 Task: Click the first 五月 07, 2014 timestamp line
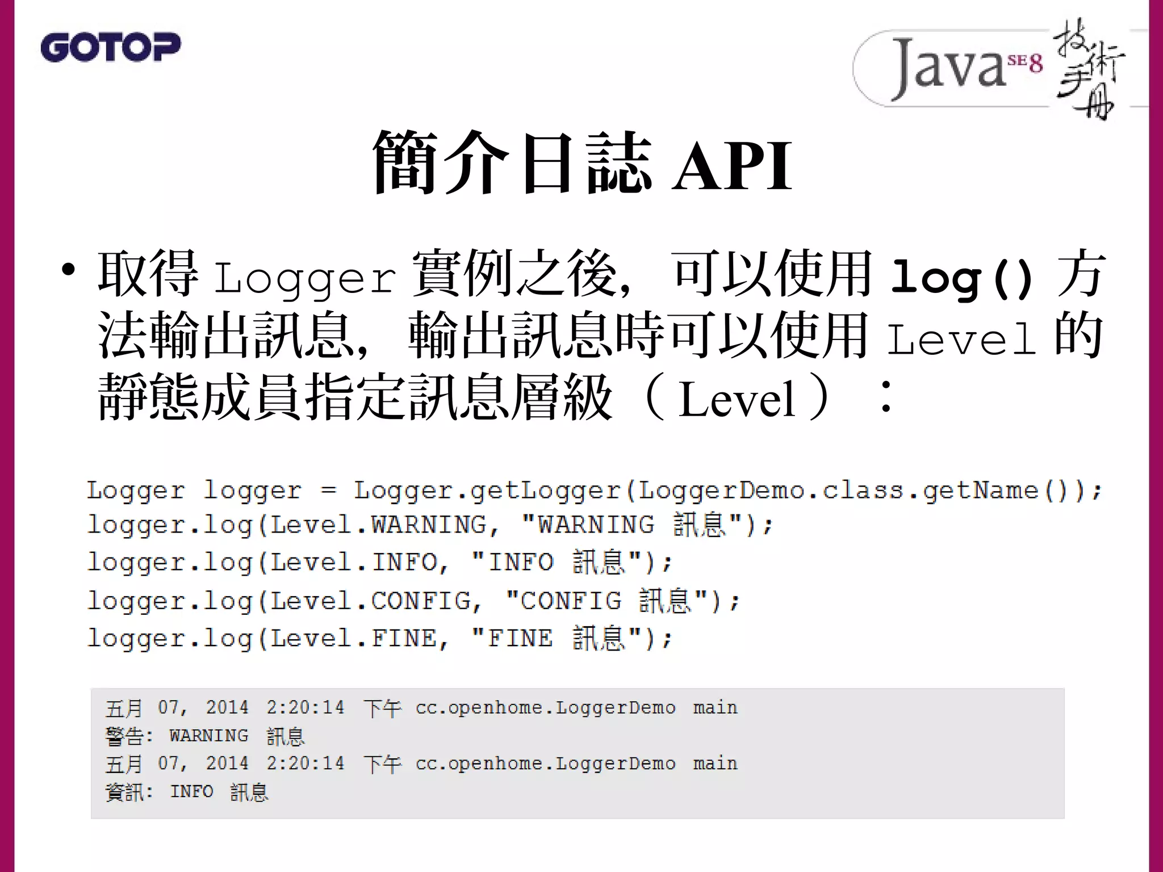point(421,708)
